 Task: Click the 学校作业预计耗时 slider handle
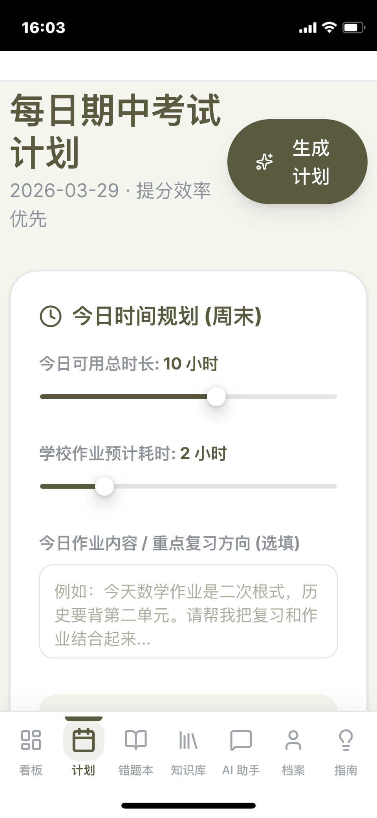[104, 486]
